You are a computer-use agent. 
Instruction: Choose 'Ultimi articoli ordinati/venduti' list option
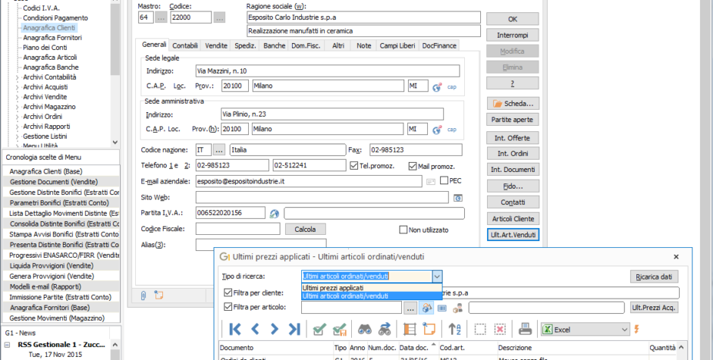(x=372, y=296)
